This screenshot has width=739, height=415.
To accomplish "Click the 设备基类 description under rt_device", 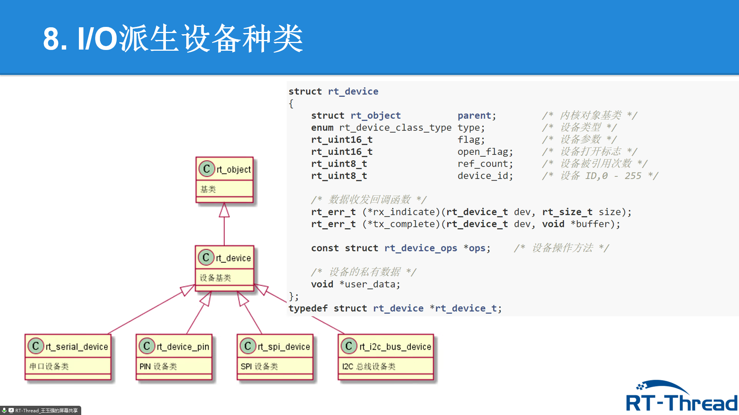I will tap(215, 278).
